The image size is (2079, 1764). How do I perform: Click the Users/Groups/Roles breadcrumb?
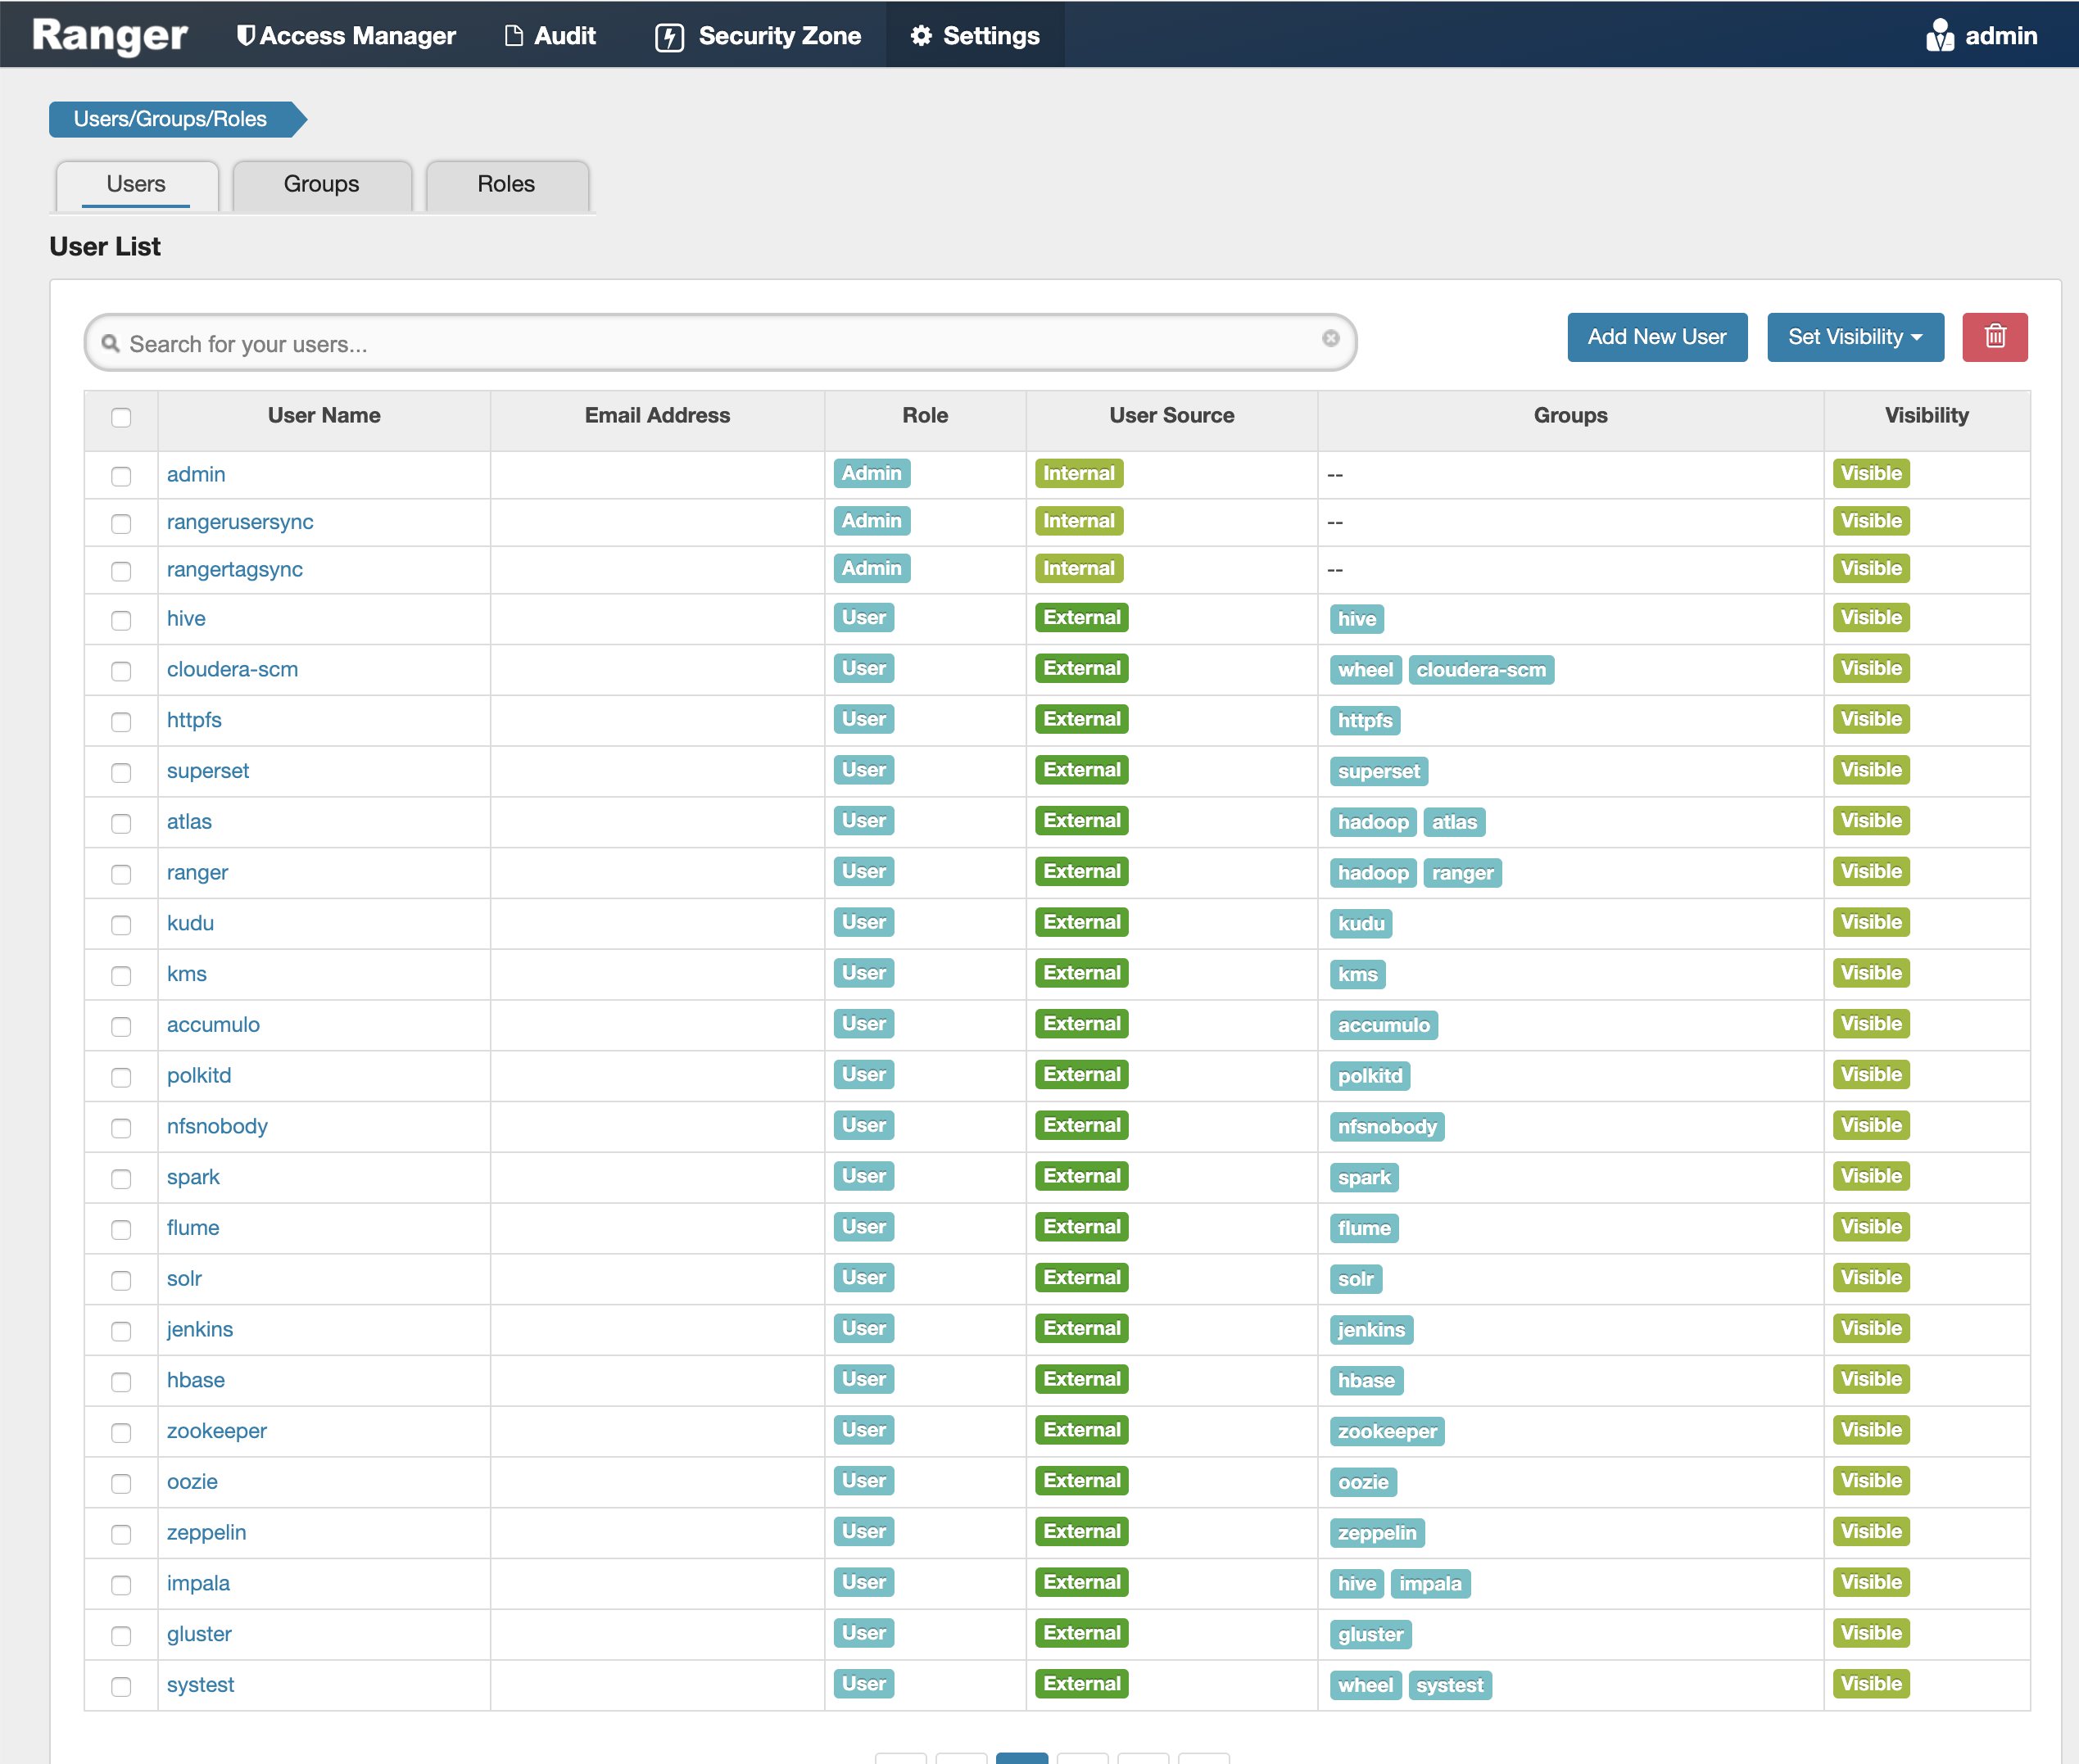tap(170, 119)
